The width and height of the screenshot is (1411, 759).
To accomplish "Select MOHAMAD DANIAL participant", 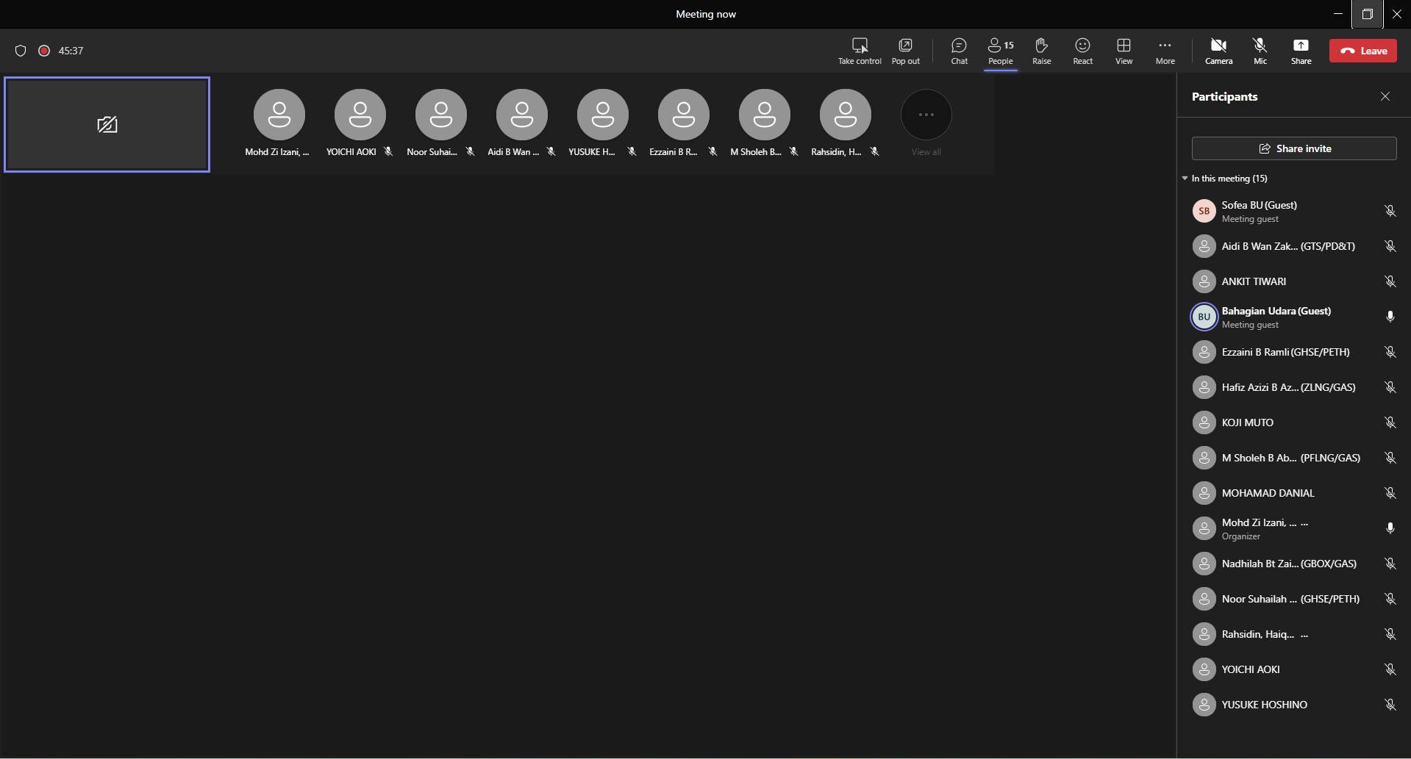I will [1293, 493].
